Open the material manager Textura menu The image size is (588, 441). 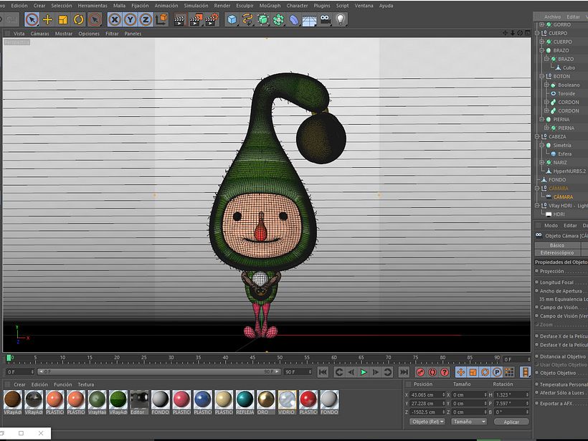86,384
